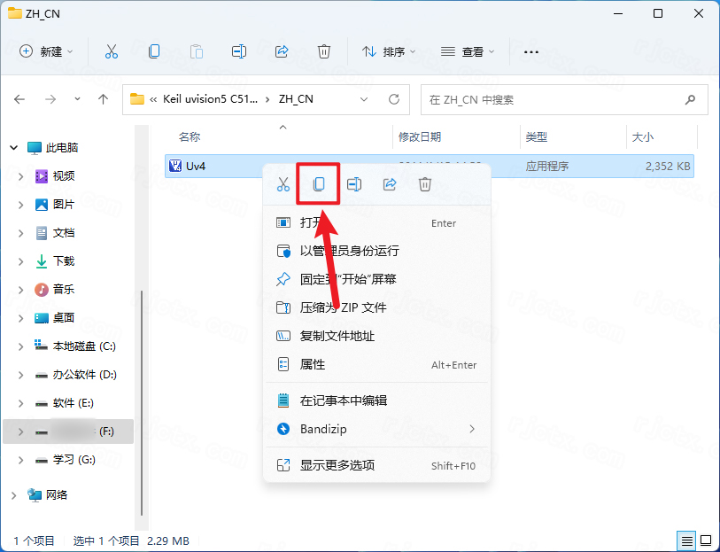Click the toolbar Rename icon
The width and height of the screenshot is (720, 552).
[x=239, y=51]
